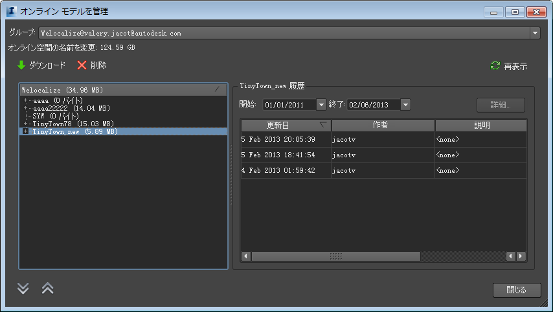Click the second left-arrow near scrollbar end
The width and height of the screenshot is (553, 312).
tap(511, 256)
